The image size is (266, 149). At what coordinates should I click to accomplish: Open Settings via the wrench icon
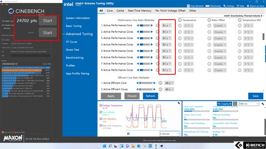[224, 6]
